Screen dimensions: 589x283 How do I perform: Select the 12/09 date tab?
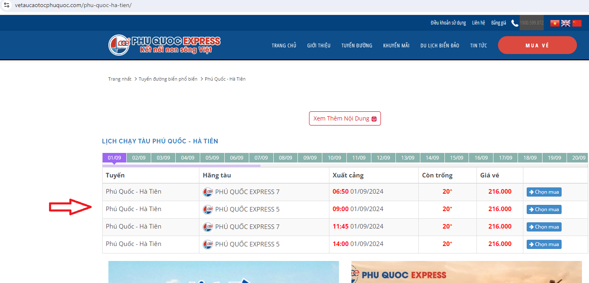383,158
